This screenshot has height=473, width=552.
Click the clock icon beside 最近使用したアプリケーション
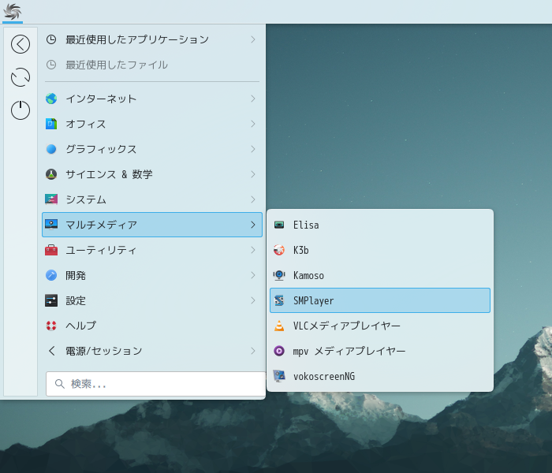(x=51, y=39)
